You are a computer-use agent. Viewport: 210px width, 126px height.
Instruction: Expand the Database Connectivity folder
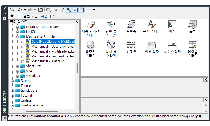[x=17, y=27]
